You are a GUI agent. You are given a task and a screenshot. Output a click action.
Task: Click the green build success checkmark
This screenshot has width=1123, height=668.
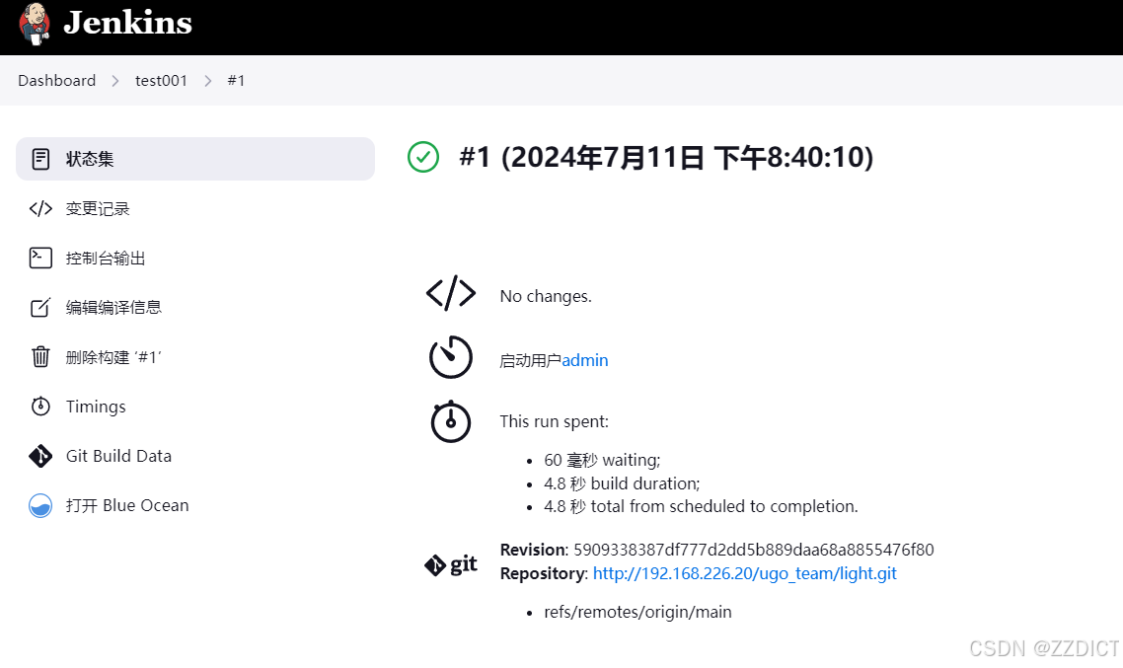[423, 157]
